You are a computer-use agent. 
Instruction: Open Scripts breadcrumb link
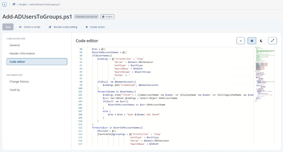23,4
